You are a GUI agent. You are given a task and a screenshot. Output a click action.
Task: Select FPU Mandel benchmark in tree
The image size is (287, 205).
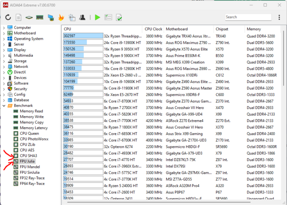(30, 166)
